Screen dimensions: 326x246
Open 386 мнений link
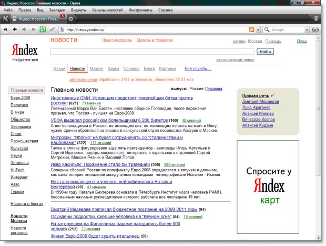coord(175,165)
